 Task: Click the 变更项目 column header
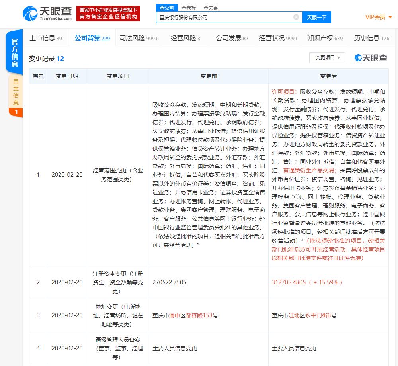118,76
